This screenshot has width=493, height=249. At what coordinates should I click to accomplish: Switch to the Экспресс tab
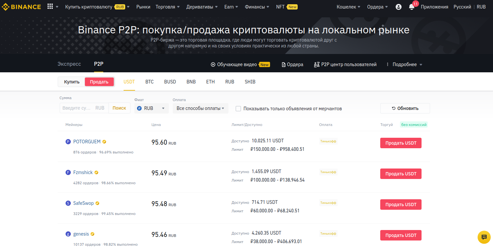(x=69, y=64)
